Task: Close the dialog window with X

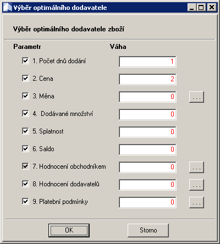Action: 212,8
